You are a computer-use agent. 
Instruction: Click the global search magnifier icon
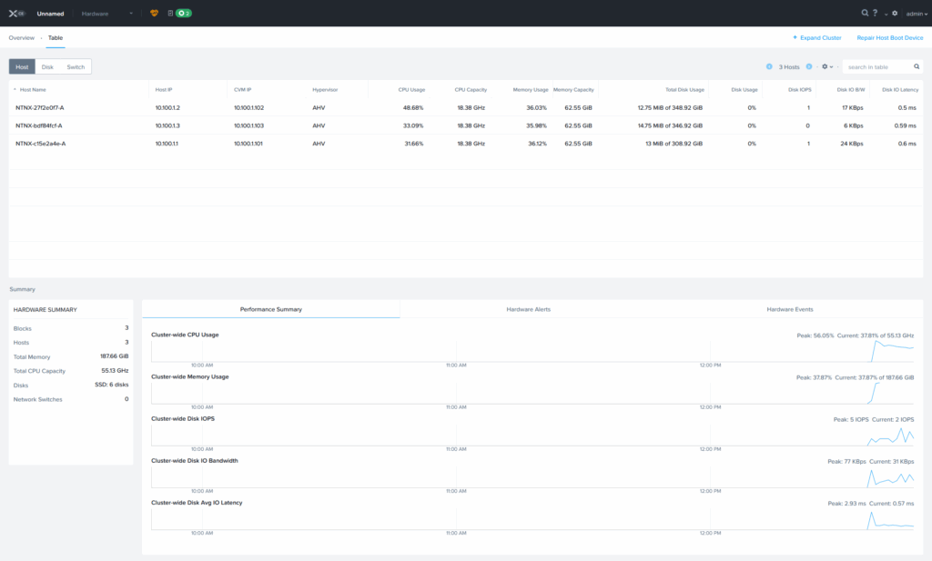pos(865,14)
